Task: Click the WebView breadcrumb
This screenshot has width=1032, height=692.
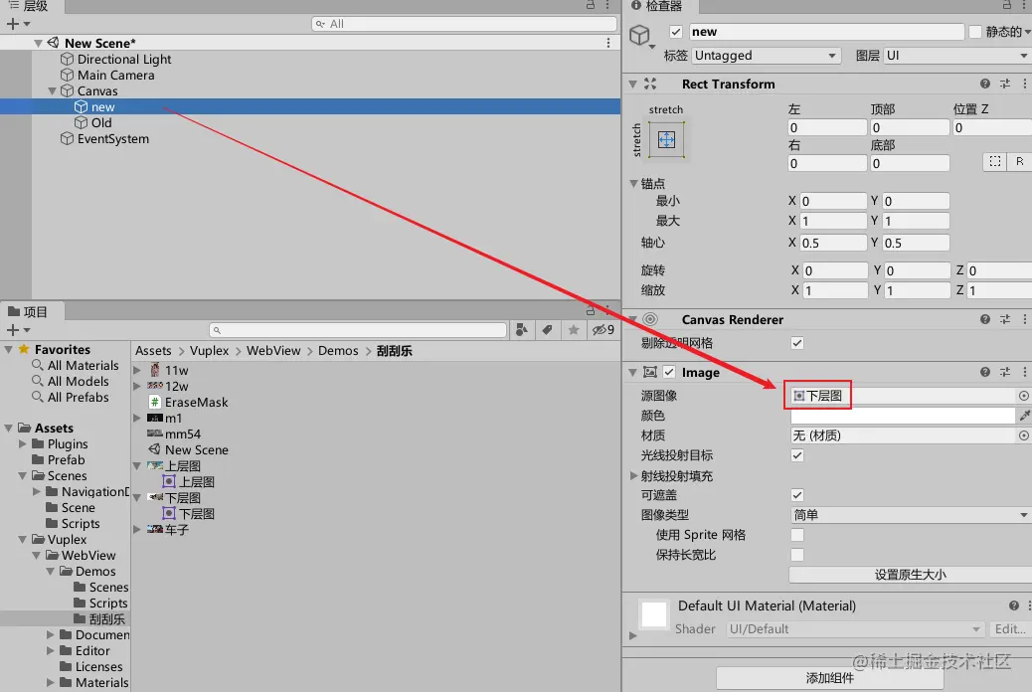Action: 273,351
